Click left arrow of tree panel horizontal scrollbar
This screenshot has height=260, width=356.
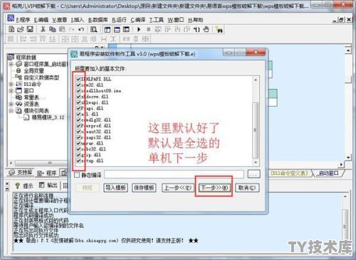(x=11, y=163)
